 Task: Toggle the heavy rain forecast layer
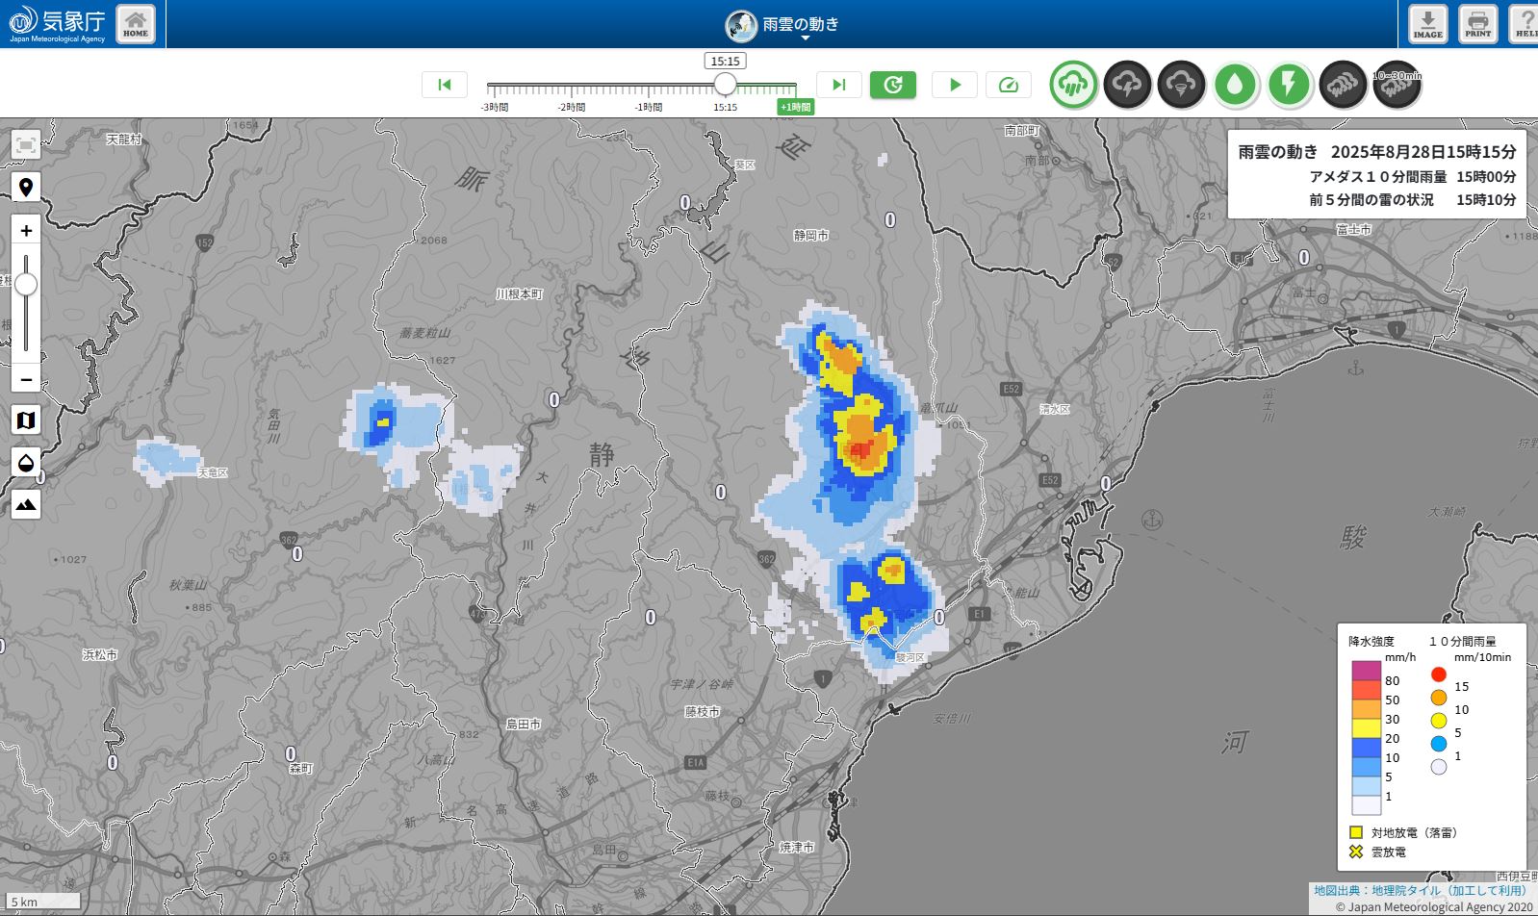click(x=1344, y=85)
